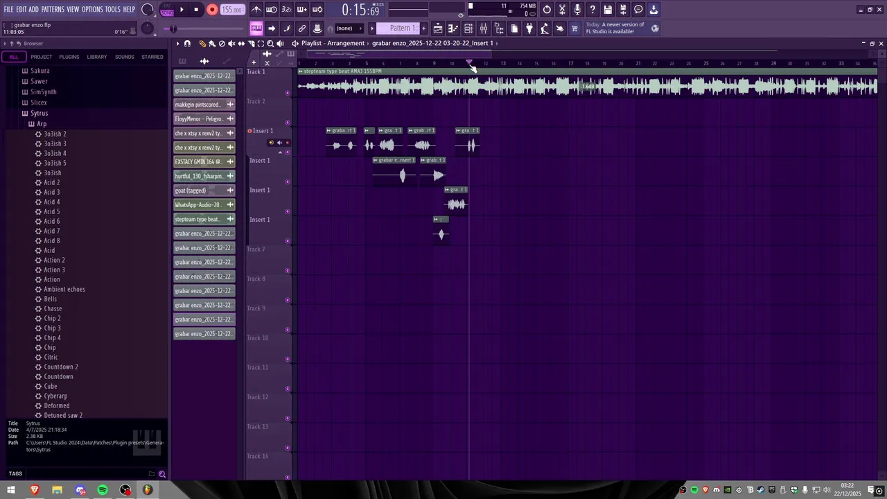Select the slip tool in the playlist
The image size is (887, 499).
click(241, 43)
